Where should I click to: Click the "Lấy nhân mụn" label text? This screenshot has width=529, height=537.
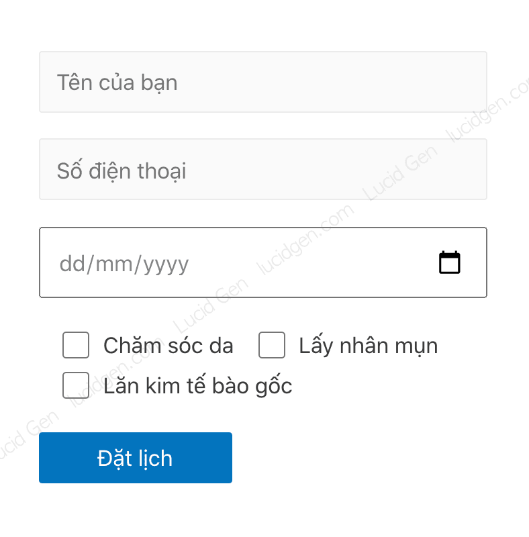tap(368, 346)
